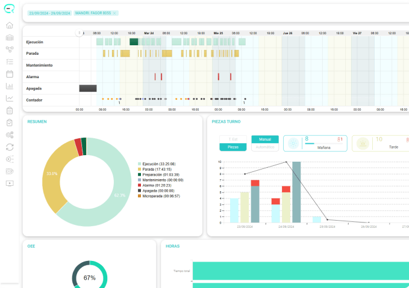Select the workflow nodes sidebar icon
409x288 pixels.
10,49
